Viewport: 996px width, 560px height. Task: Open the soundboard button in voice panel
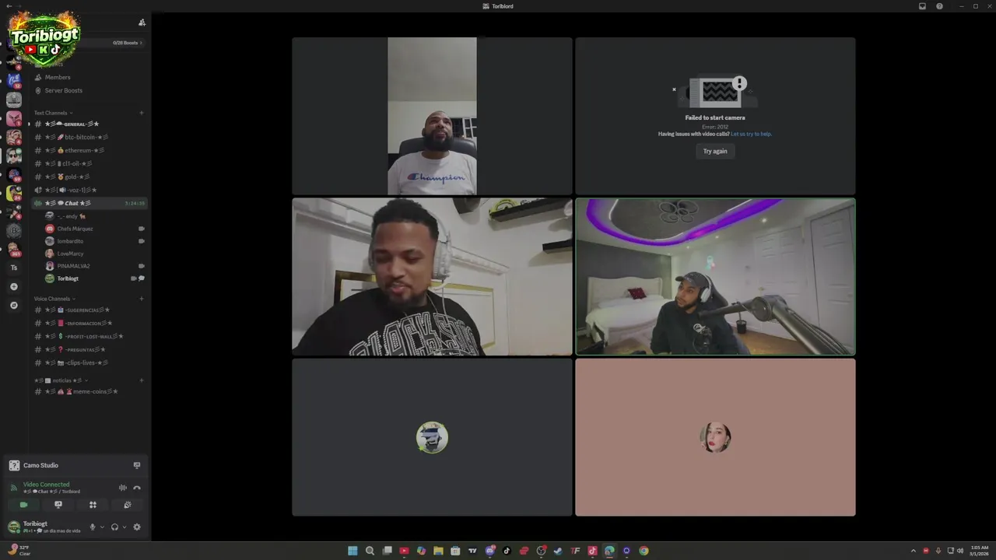click(x=127, y=505)
